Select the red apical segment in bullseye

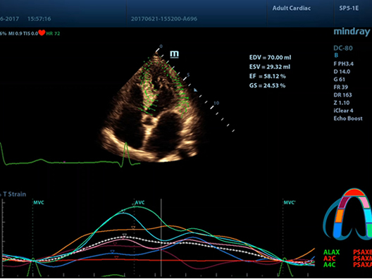pyautogui.click(x=354, y=192)
